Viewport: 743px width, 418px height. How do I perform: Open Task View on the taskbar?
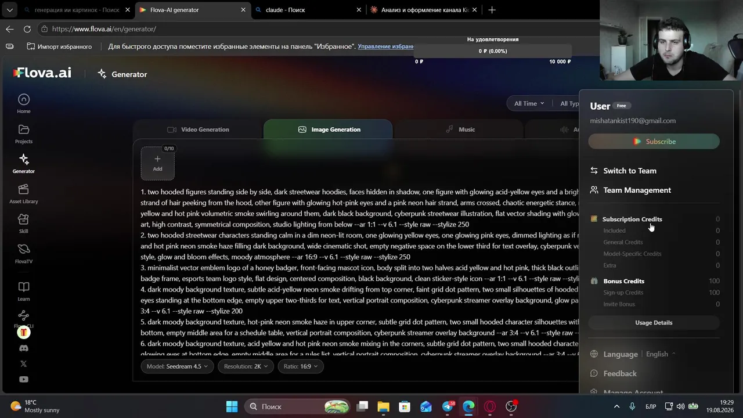point(362,406)
